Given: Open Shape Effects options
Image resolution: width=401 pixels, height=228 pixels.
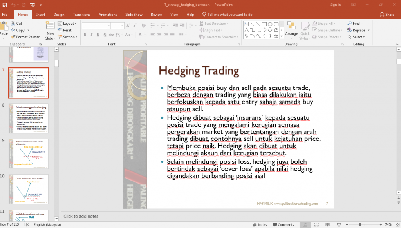Looking at the screenshot, I should click(327, 37).
